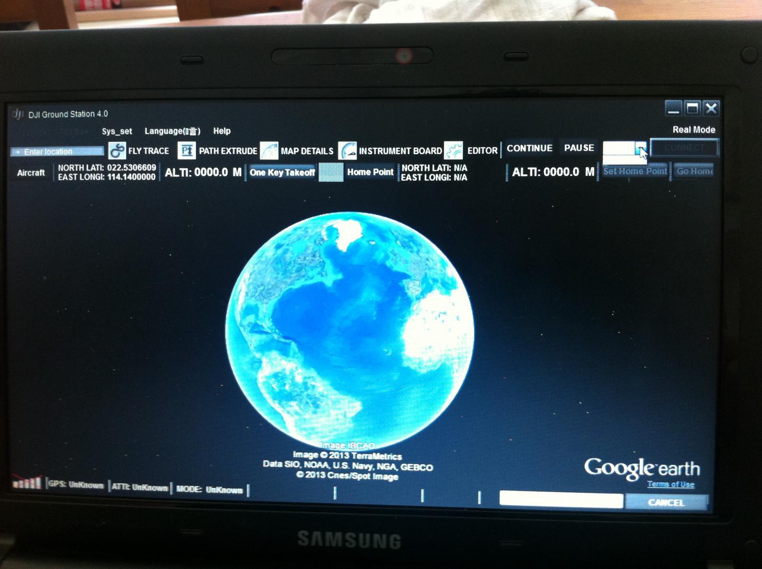Click the PATH EXTRUDE icon
Image resolution: width=762 pixels, height=569 pixels.
(x=186, y=150)
